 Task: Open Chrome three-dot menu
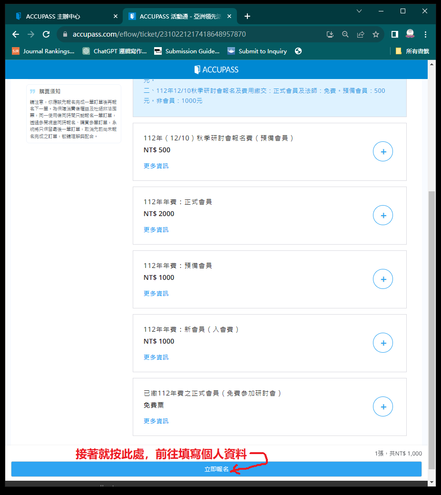tap(425, 34)
